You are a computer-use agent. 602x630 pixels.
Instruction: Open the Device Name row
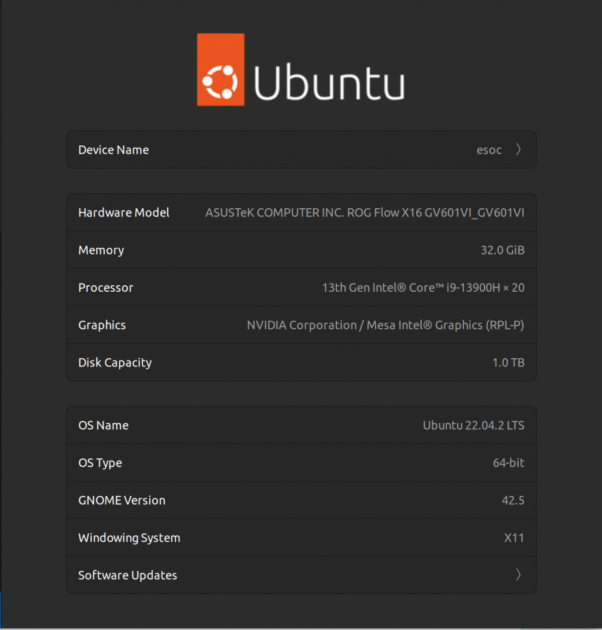(x=113, y=150)
